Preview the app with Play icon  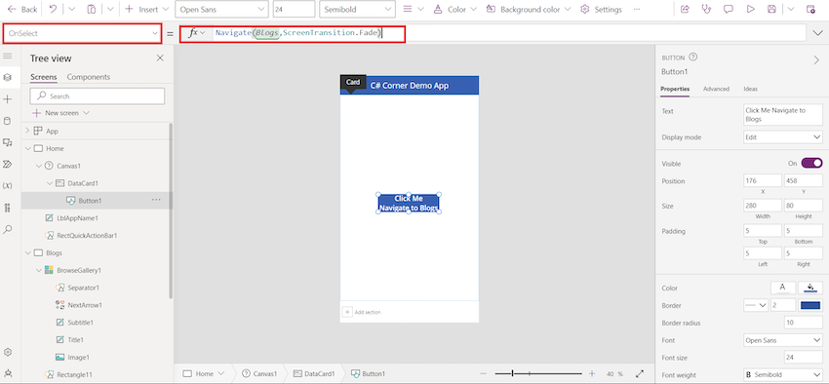[750, 10]
